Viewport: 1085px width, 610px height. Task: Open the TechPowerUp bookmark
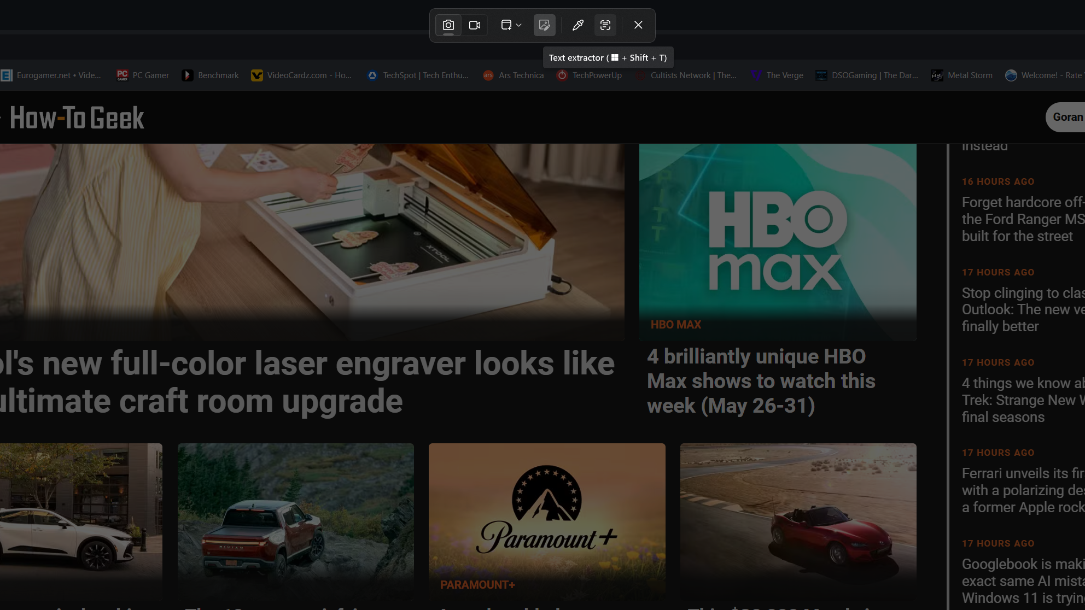coord(590,75)
